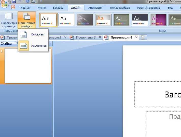Screen dimensions: 181x137
Task: Open Параметры страницы page setup
Action: point(9,20)
